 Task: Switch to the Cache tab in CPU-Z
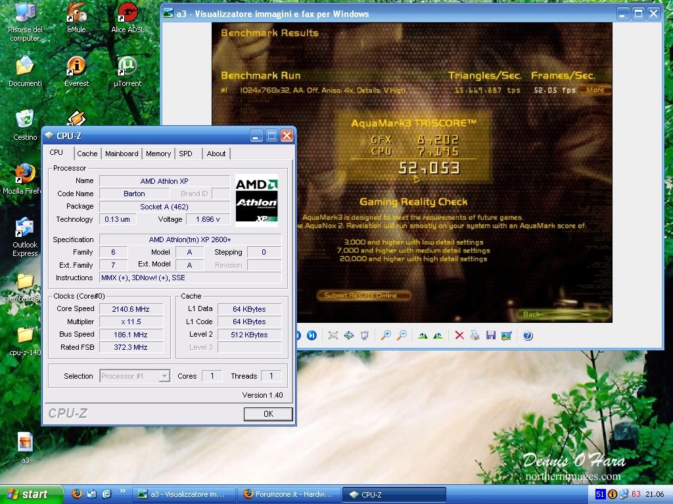tap(87, 154)
